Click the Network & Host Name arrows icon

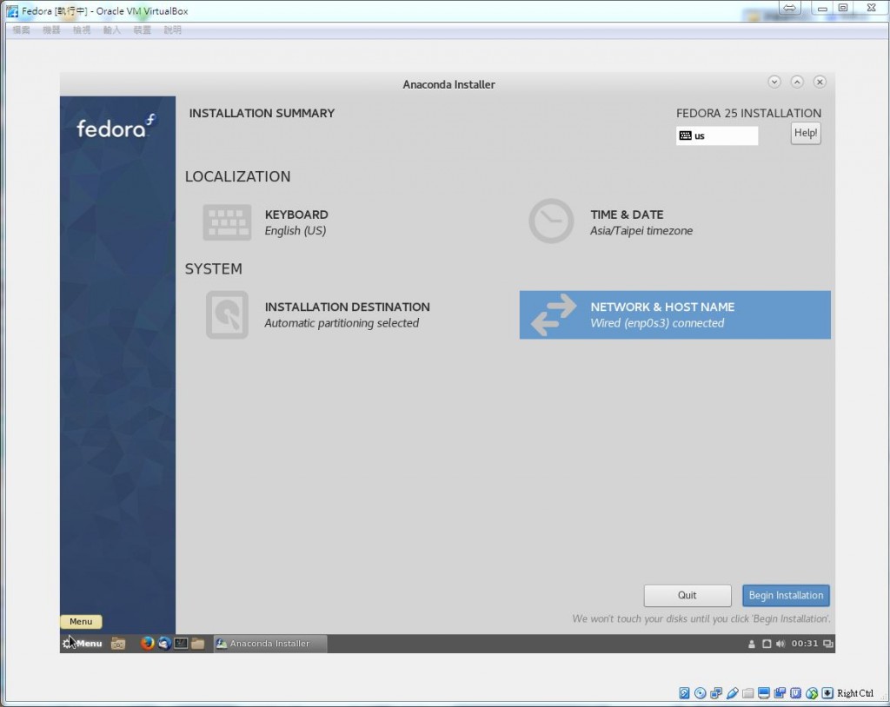click(x=554, y=315)
